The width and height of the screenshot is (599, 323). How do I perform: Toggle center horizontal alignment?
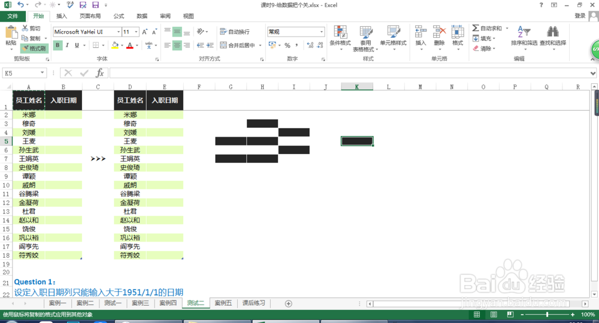coord(177,45)
